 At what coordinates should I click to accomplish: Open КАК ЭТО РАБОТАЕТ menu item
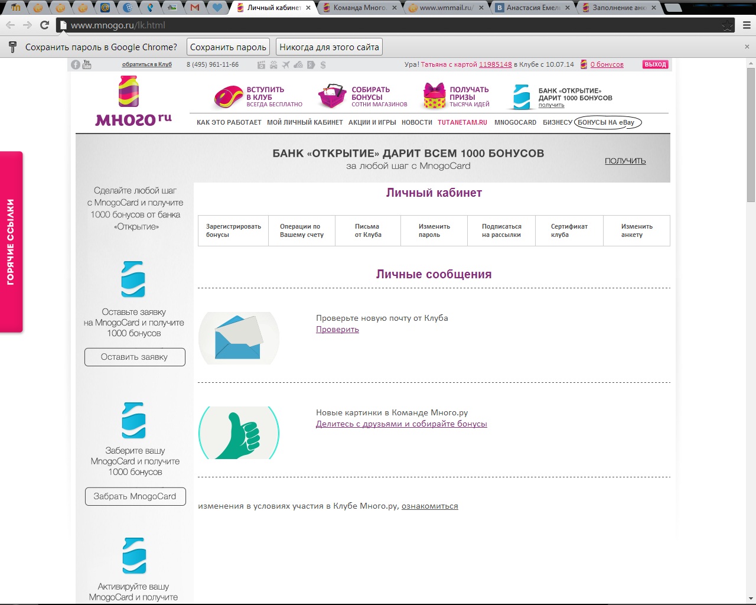point(229,122)
